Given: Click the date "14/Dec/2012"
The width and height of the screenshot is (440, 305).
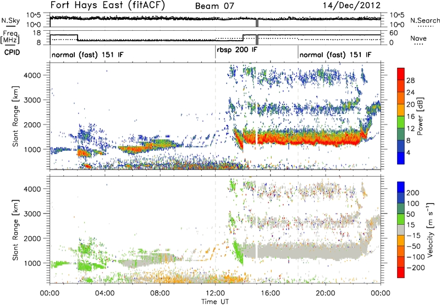Looking at the screenshot, I should click(351, 6).
